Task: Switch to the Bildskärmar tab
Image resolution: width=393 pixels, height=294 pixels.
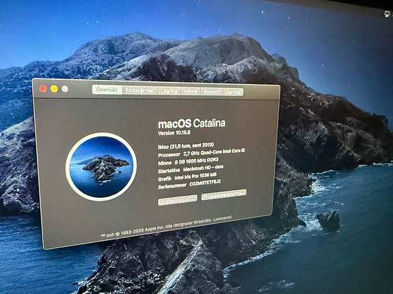Action: tap(139, 90)
